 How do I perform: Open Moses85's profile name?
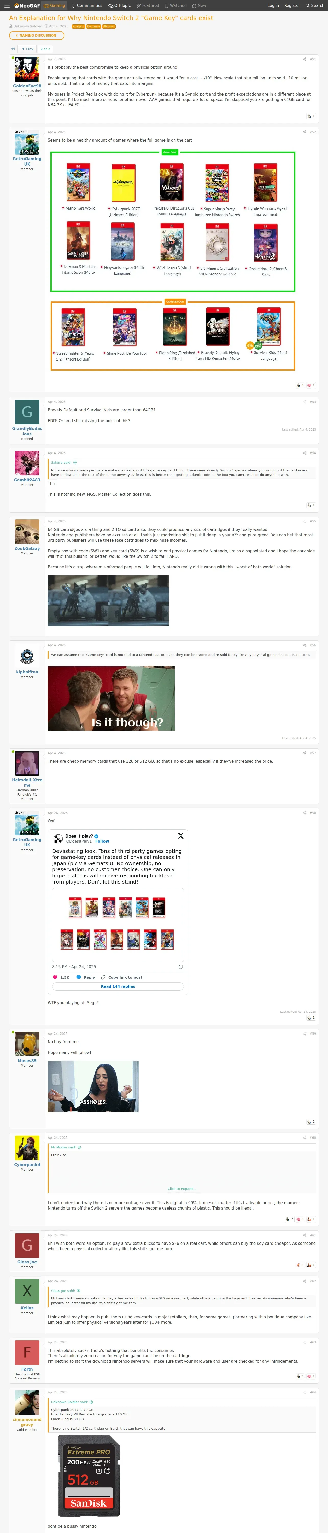(27, 1061)
